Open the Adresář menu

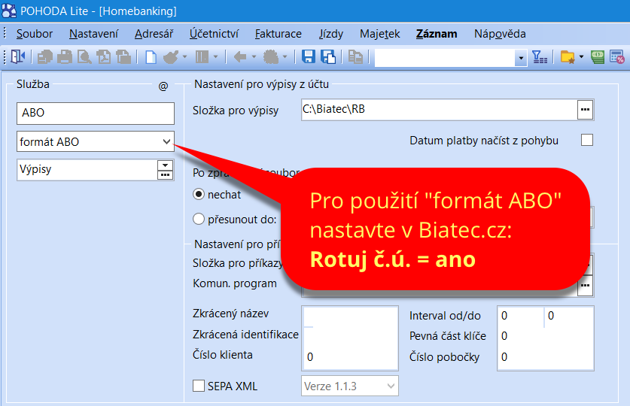point(154,34)
